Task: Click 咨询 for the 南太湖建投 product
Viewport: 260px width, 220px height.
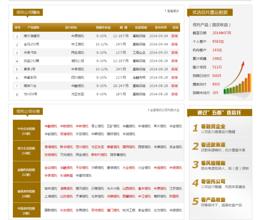Action: pos(174,36)
